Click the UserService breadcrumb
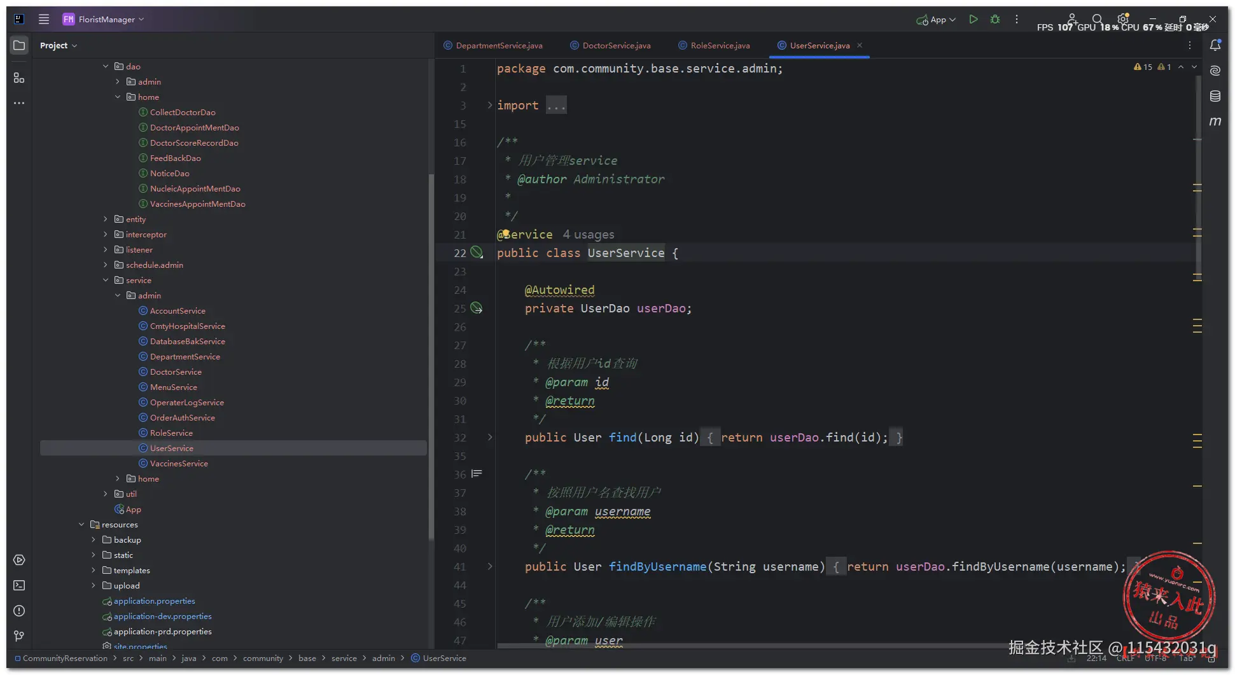Image resolution: width=1235 pixels, height=675 pixels. (x=439, y=658)
